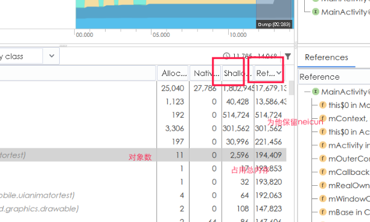Click the 05.000 mark on timeline
Viewport: 370px width, 222px height.
click(161, 35)
